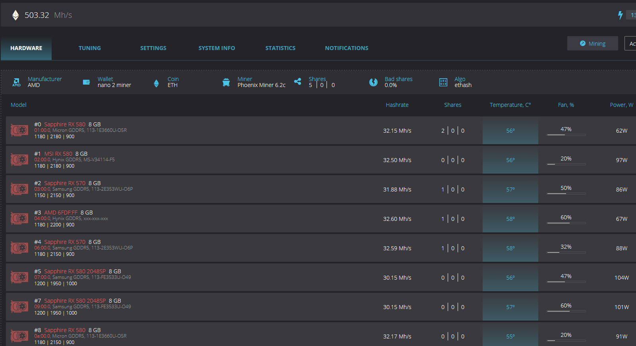636x346 pixels.
Task: Click the Shares column header in the table
Action: pos(453,105)
